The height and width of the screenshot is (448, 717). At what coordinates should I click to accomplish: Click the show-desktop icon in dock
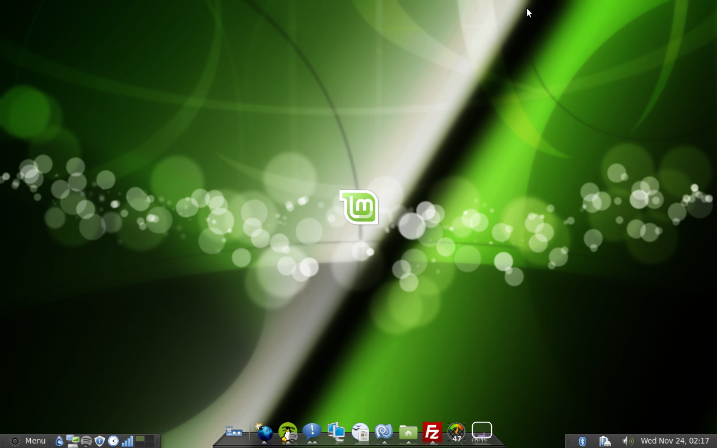234,432
